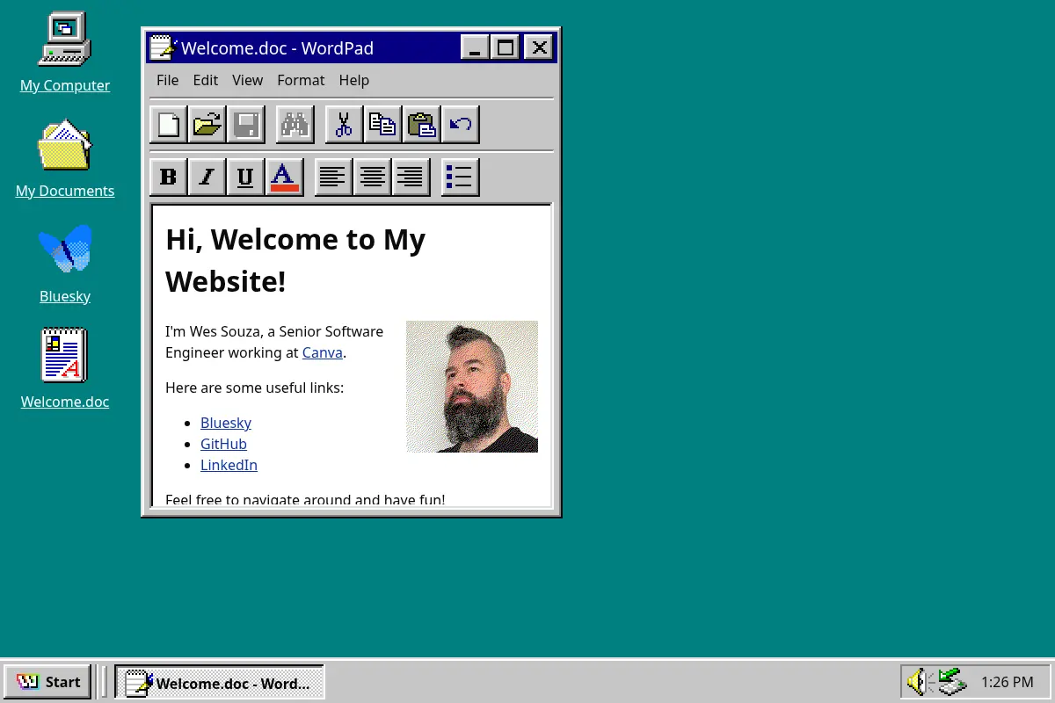
Task: Open the File menu
Action: point(167,80)
